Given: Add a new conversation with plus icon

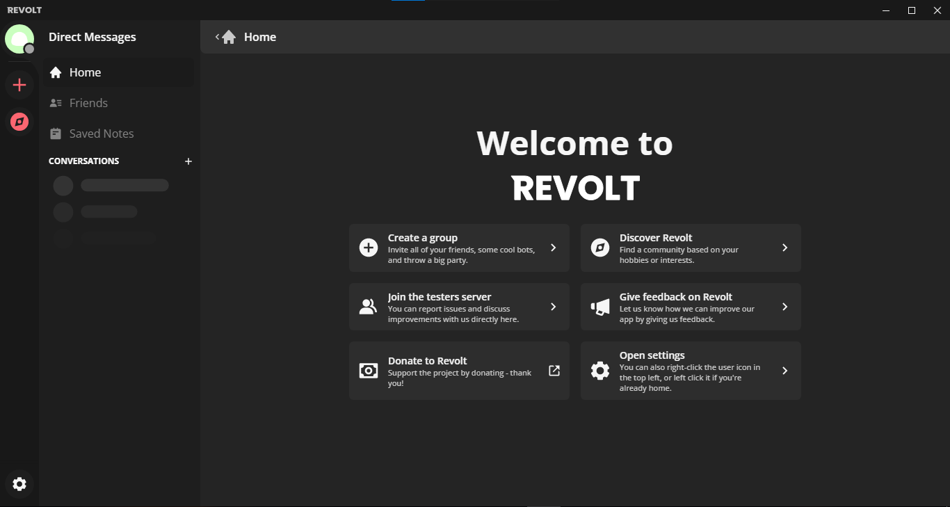Looking at the screenshot, I should [x=188, y=161].
